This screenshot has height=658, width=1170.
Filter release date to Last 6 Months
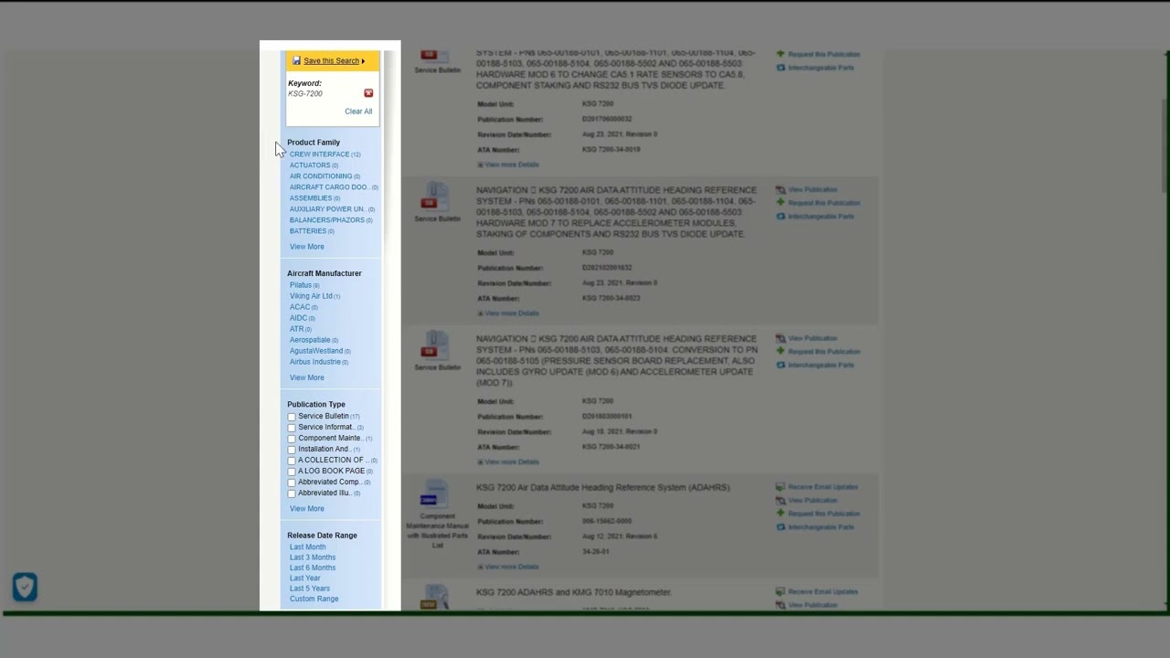[313, 568]
